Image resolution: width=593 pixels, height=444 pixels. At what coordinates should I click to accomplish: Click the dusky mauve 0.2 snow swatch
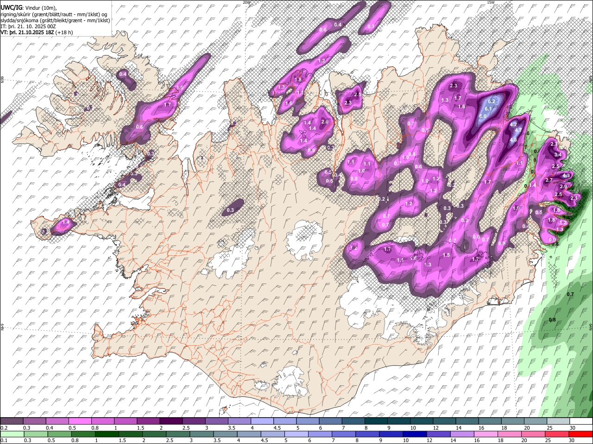(x=12, y=421)
